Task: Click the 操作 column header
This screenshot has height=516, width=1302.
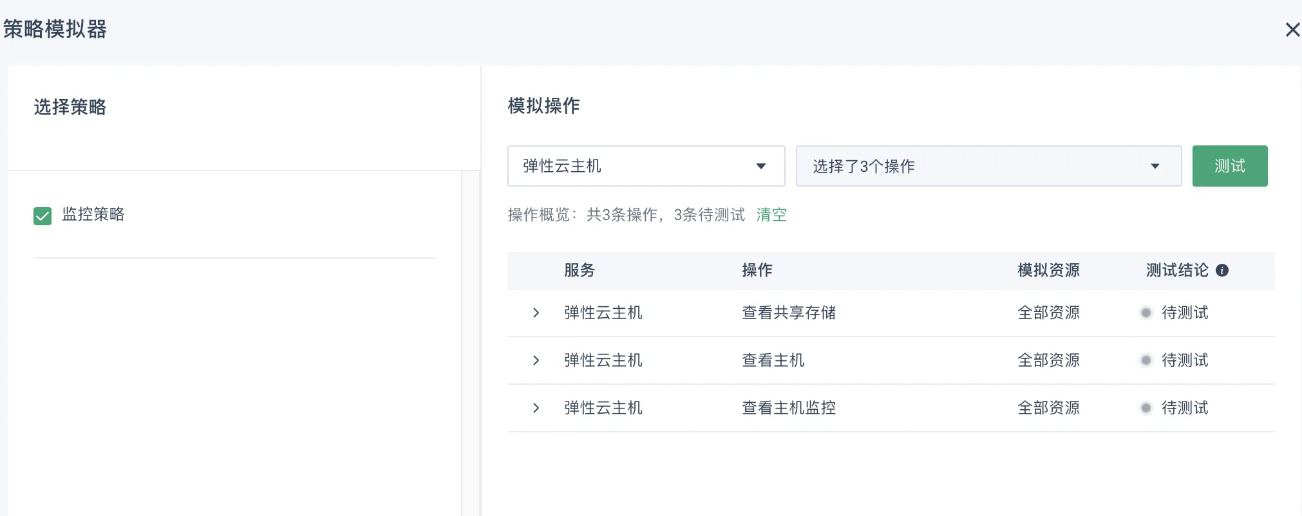Action: click(x=757, y=271)
